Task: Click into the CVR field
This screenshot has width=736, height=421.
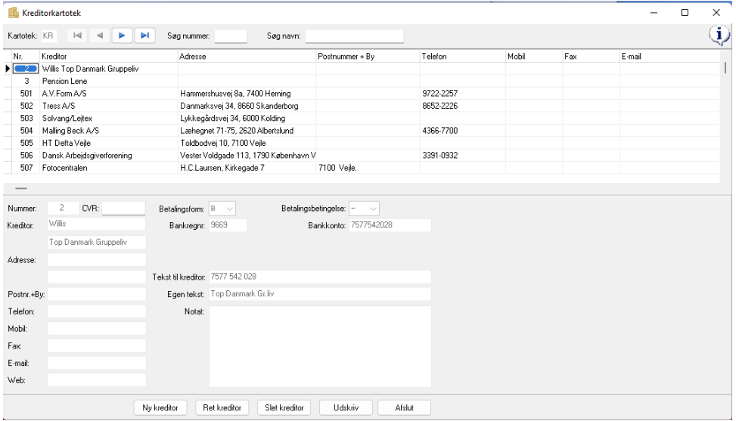Action: pyautogui.click(x=123, y=208)
